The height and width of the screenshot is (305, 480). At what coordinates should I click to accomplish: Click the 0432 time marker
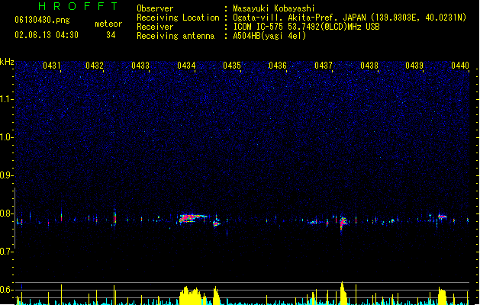(95, 66)
